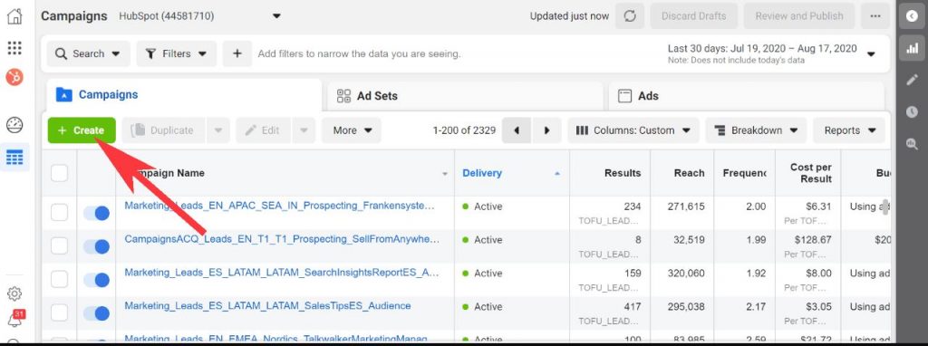Click the add filters text field
This screenshot has width=928, height=346.
(x=359, y=53)
